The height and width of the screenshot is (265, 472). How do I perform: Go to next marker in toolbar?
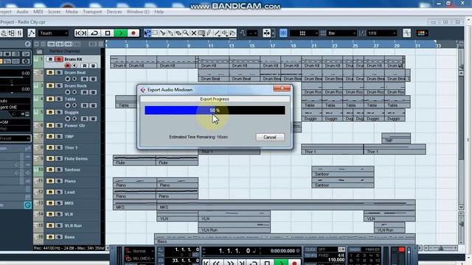[84, 33]
